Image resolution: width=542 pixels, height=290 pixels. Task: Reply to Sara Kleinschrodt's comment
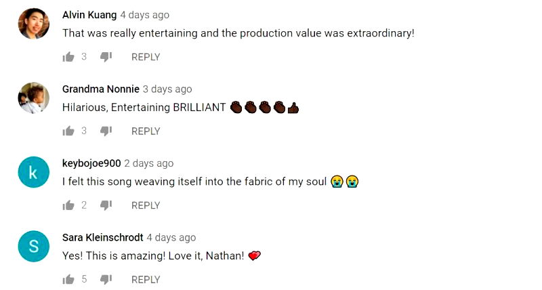click(146, 279)
